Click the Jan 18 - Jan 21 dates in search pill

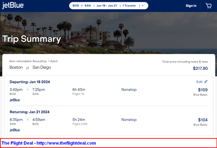[x=107, y=6]
